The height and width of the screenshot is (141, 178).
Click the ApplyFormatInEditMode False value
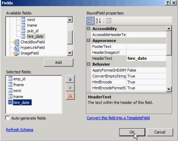pos(146,70)
